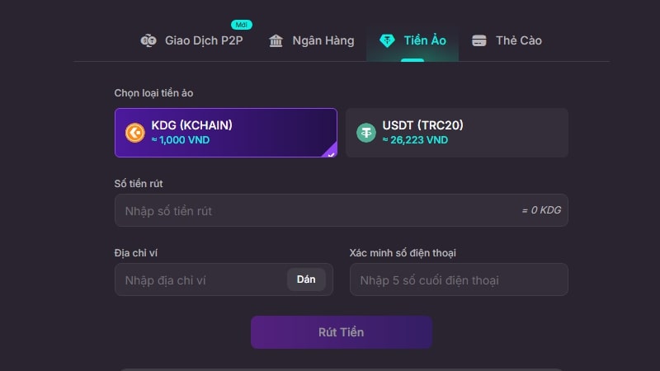Choose USDT (TRC20) as the currency
The width and height of the screenshot is (660, 371).
tap(457, 132)
